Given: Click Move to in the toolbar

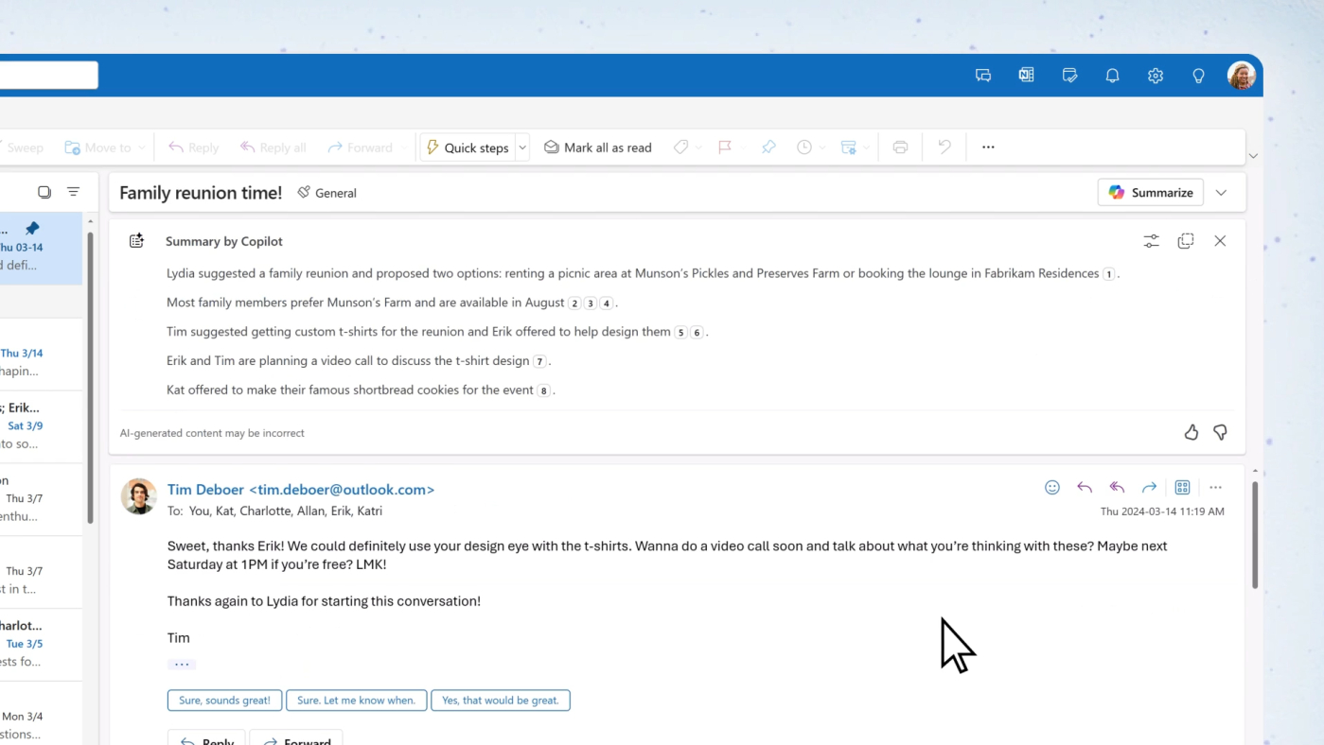Looking at the screenshot, I should (97, 147).
